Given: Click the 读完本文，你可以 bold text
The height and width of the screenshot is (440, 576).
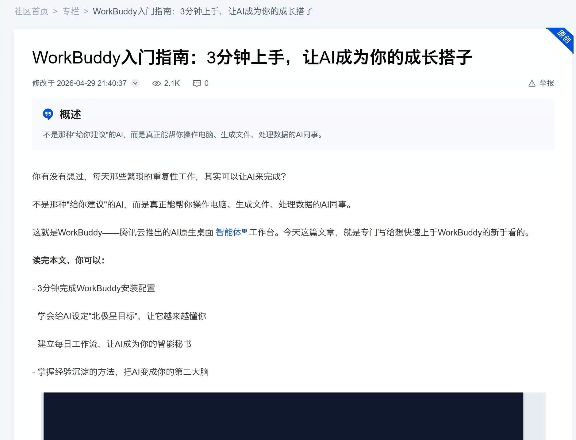Looking at the screenshot, I should pyautogui.click(x=69, y=260).
